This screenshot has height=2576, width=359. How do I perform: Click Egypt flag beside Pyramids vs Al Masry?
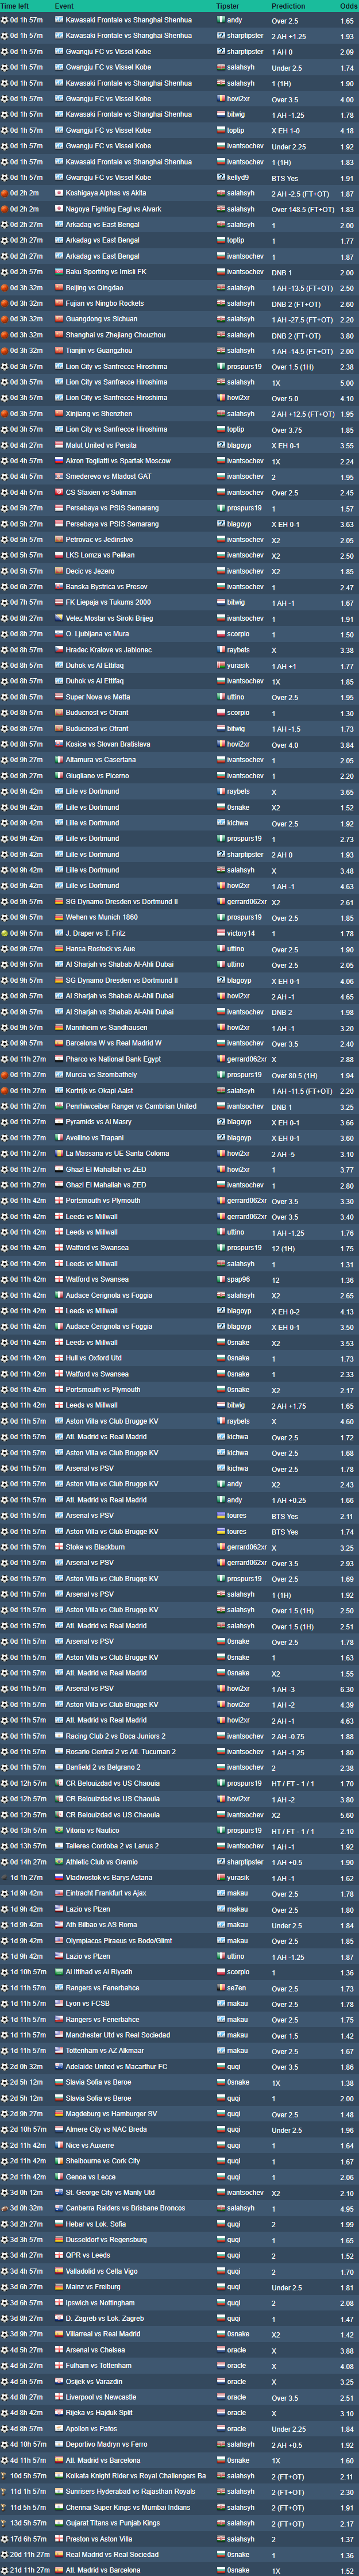point(59,1122)
